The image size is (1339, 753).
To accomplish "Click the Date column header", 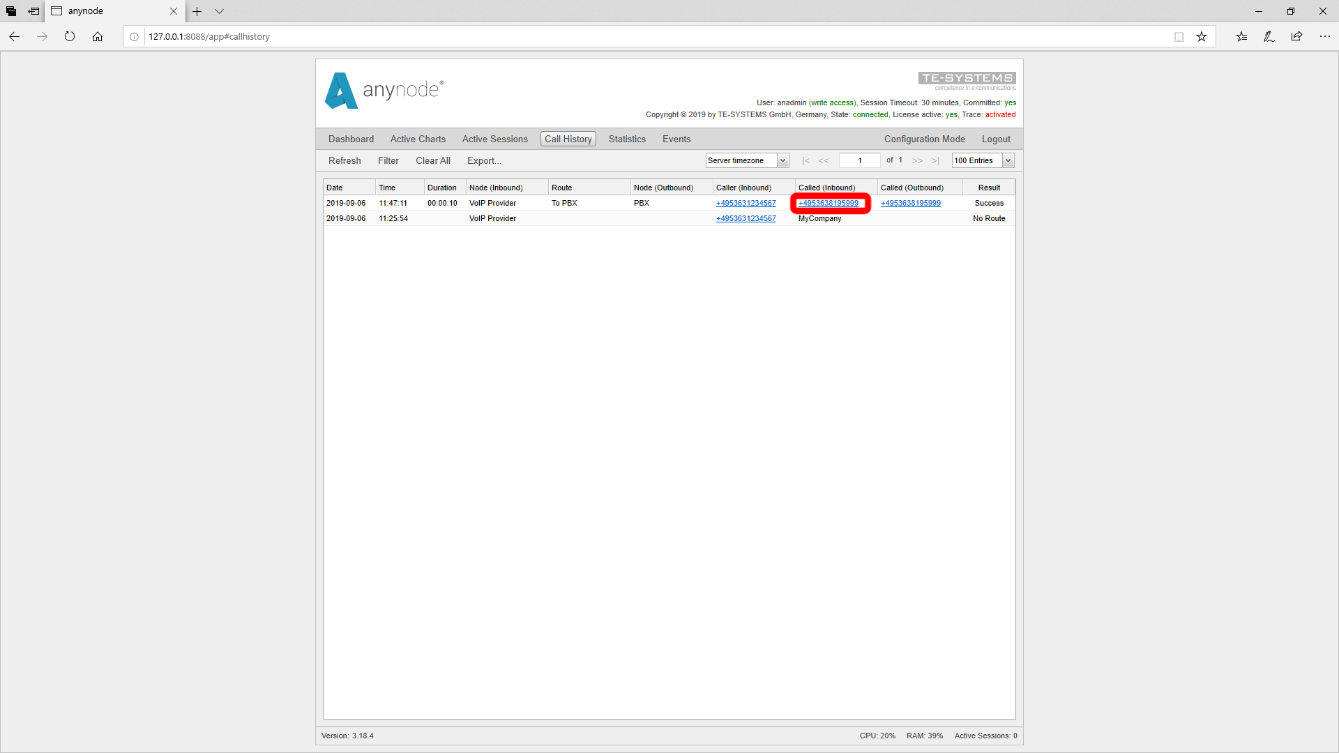I will tap(349, 188).
